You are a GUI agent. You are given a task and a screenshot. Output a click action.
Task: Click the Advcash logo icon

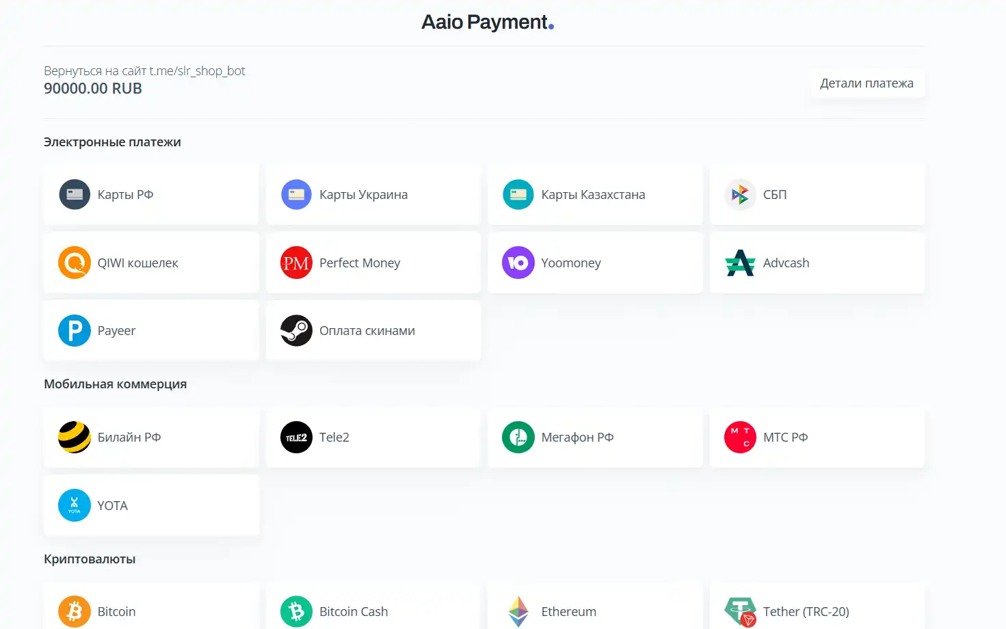740,263
